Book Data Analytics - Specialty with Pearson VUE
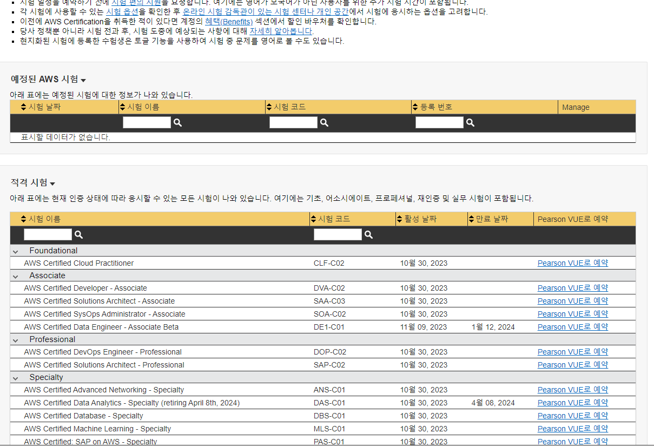Viewport: 654px width, 446px height. coord(573,403)
